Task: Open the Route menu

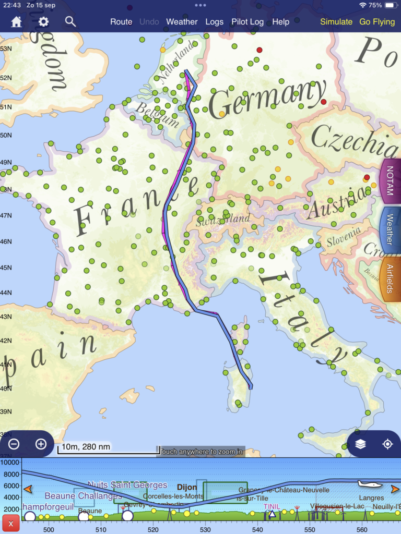Action: [121, 22]
